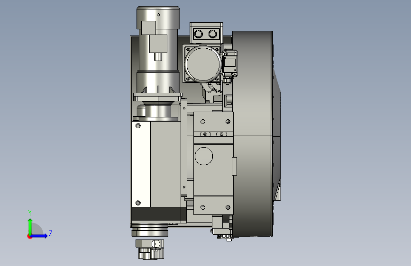Select the junction box with two round holes
This screenshot has width=411, height=266.
[x=206, y=33]
